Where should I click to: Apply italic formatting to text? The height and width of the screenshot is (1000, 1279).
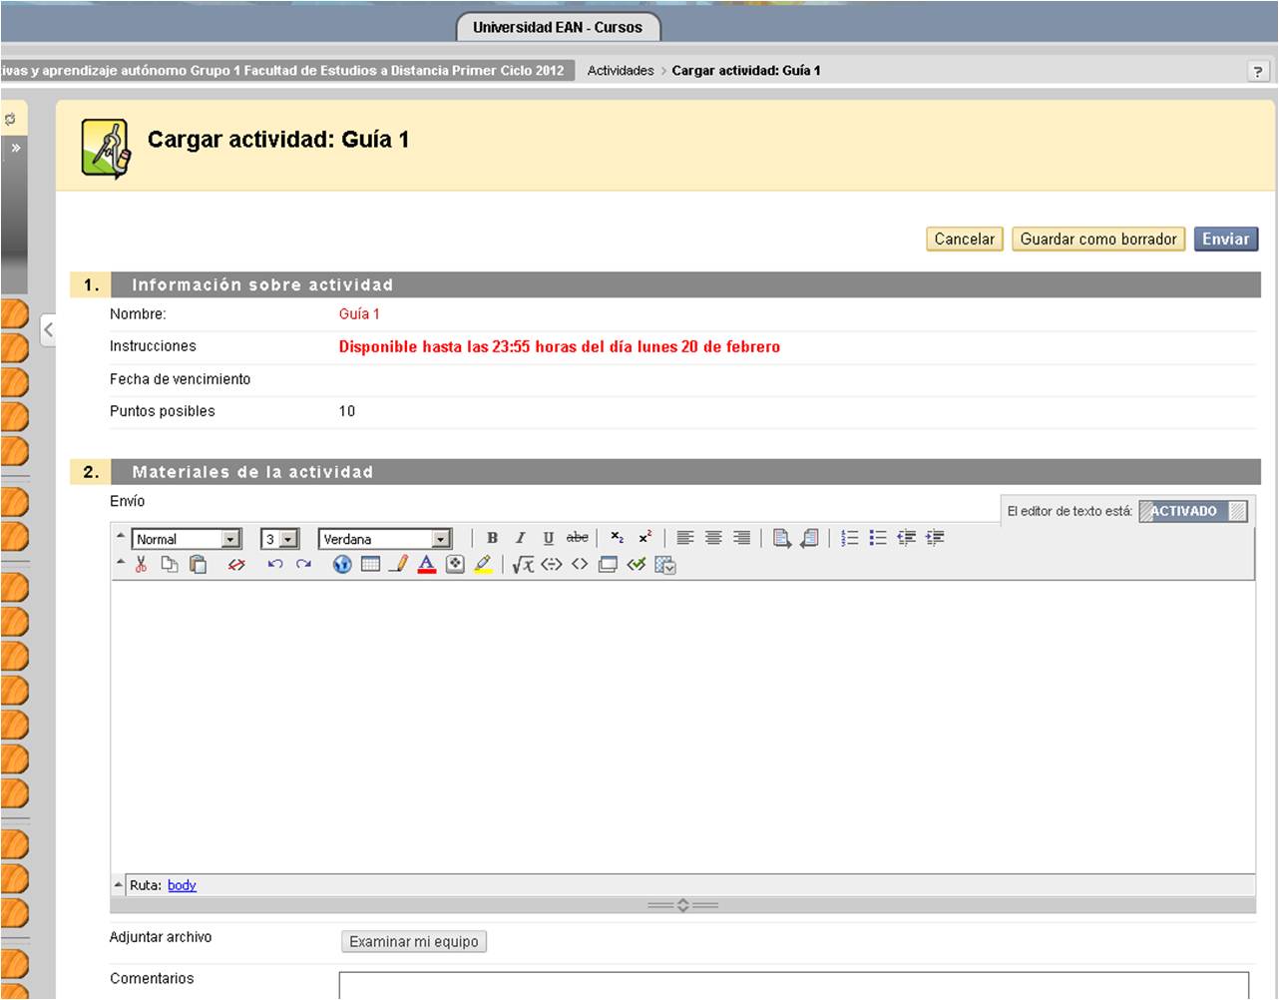click(x=520, y=538)
